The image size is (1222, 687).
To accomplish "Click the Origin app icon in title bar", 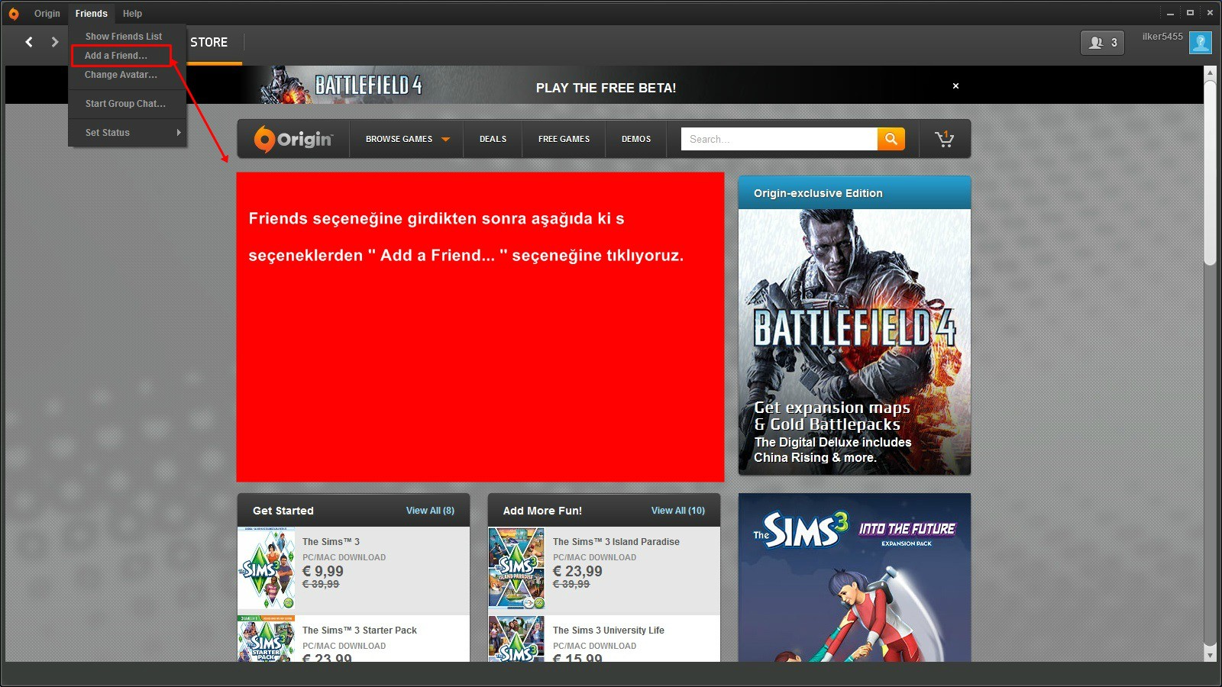I will (x=14, y=14).
